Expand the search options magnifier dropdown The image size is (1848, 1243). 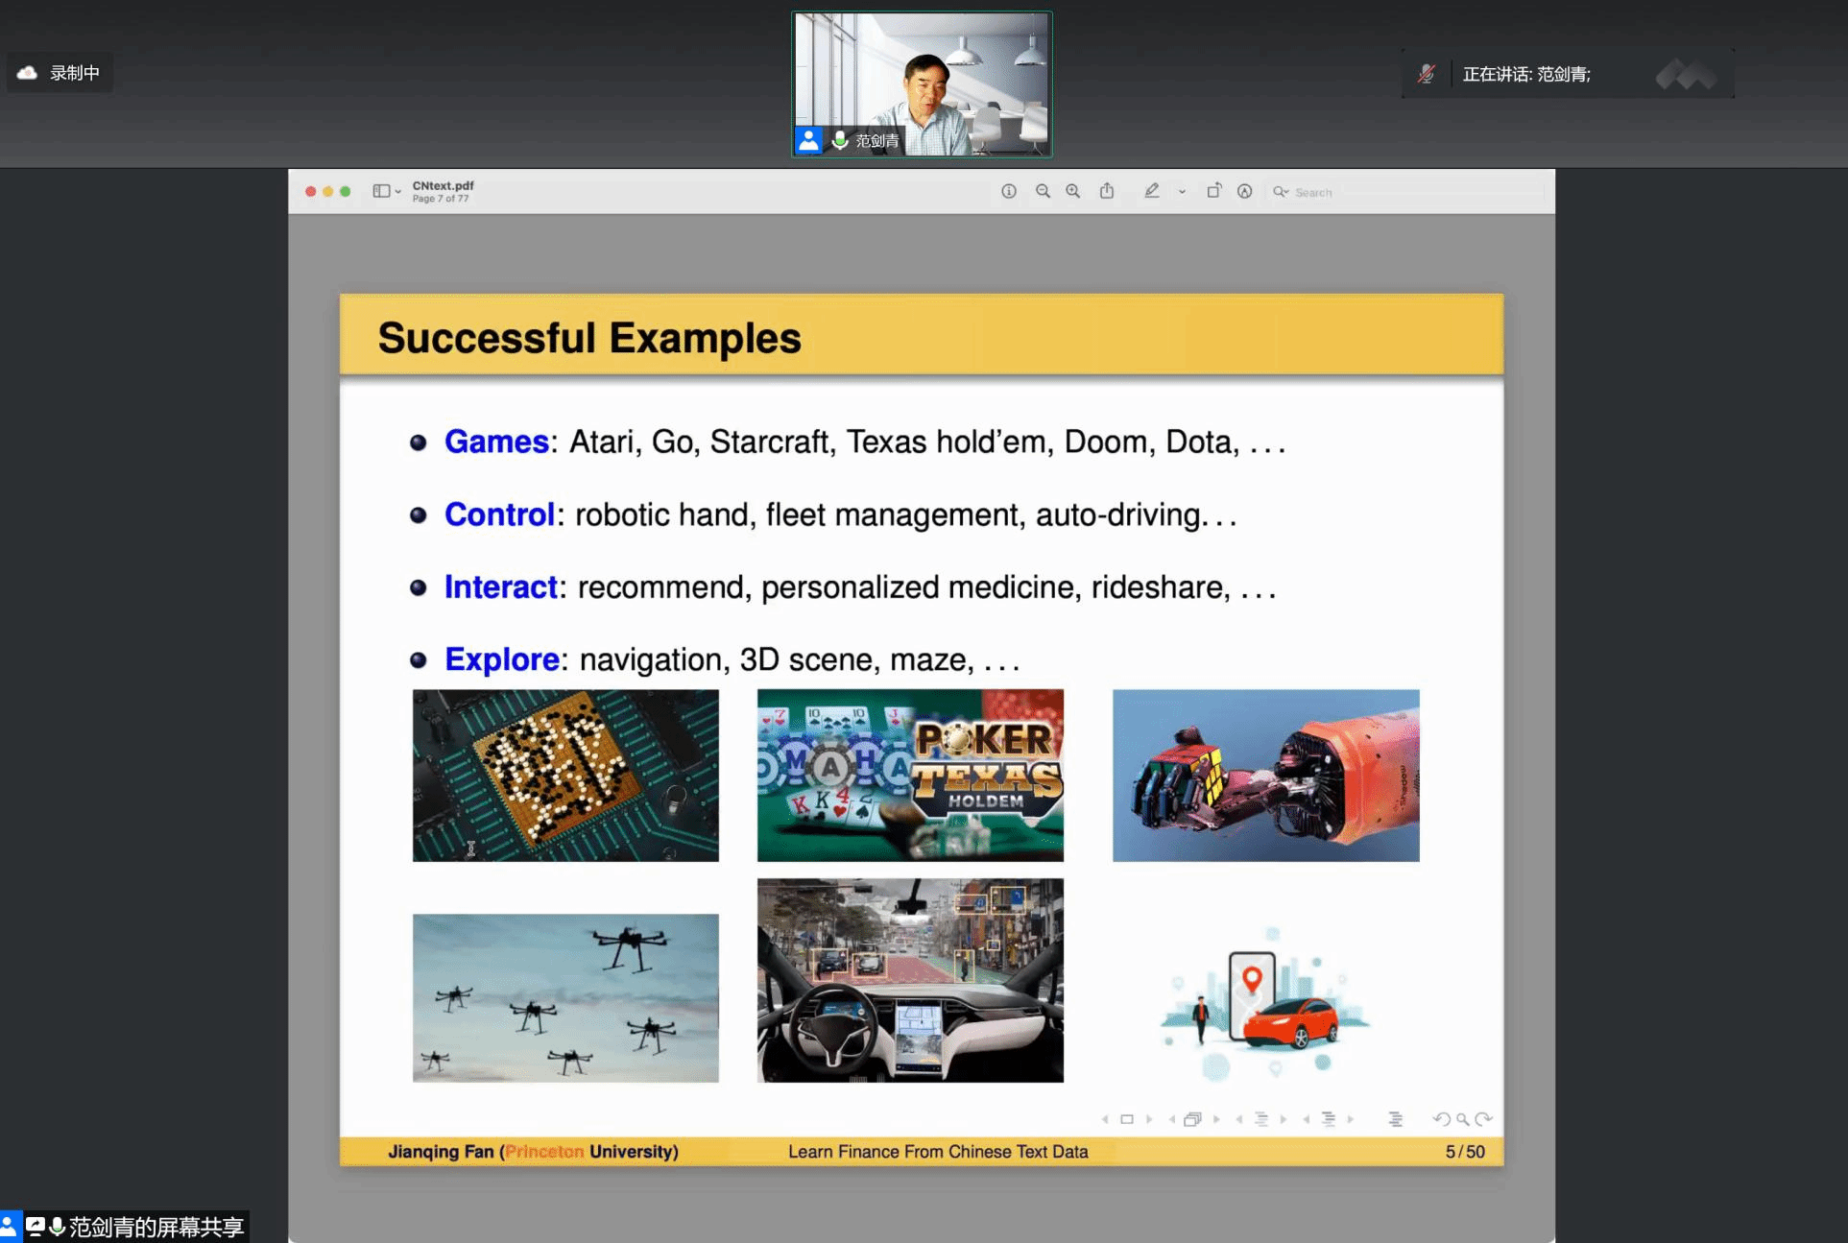(x=1281, y=192)
